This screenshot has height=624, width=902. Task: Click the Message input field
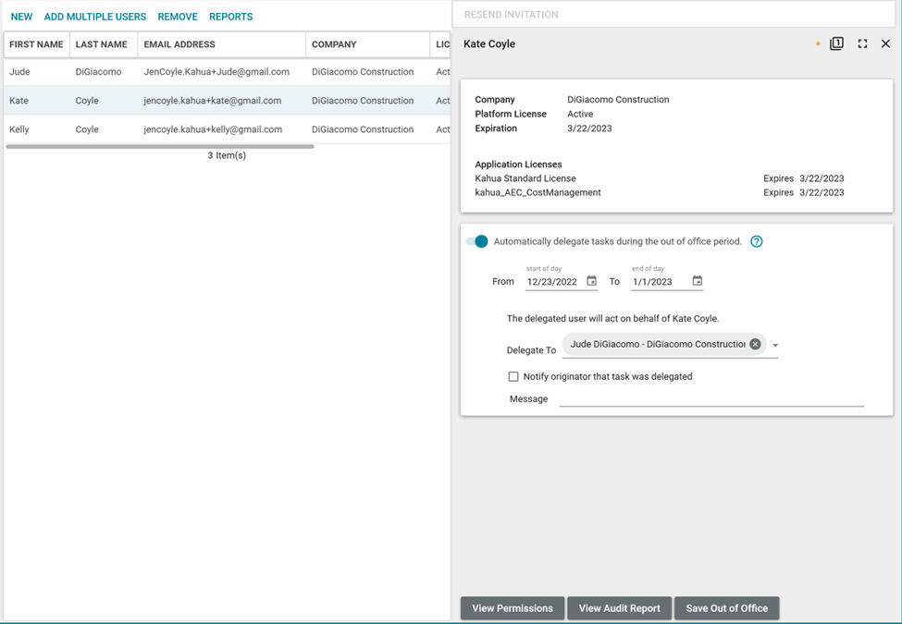pos(710,398)
